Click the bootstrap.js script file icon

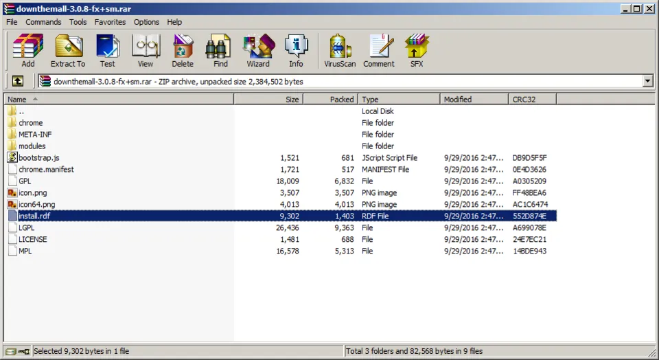click(x=12, y=157)
